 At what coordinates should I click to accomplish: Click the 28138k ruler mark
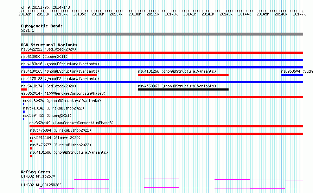tap(135, 14)
